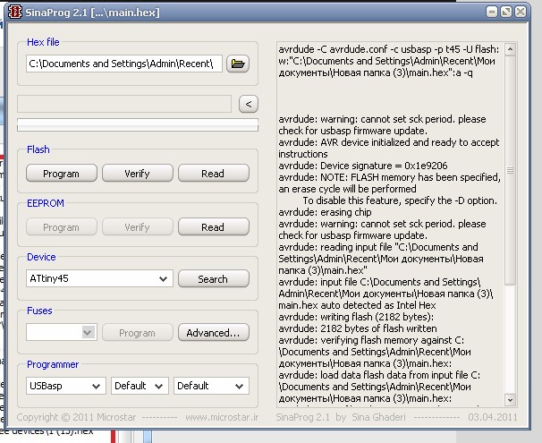The height and width of the screenshot is (443, 542).
Task: Click '2182 bytes of flash written' log line
Action: [x=358, y=328]
